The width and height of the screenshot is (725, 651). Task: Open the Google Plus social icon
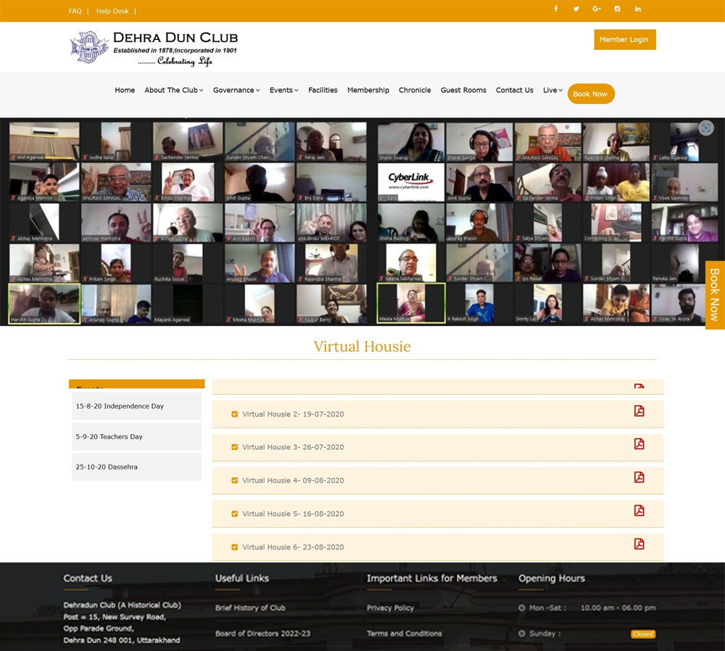[x=597, y=9]
